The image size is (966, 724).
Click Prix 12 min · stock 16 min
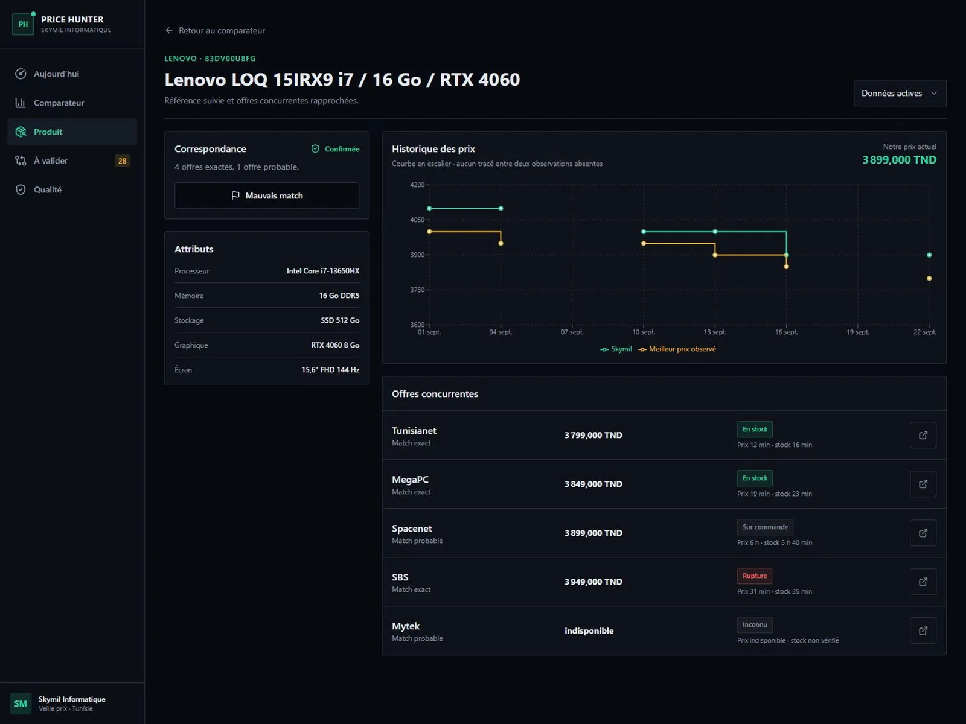[x=775, y=445]
